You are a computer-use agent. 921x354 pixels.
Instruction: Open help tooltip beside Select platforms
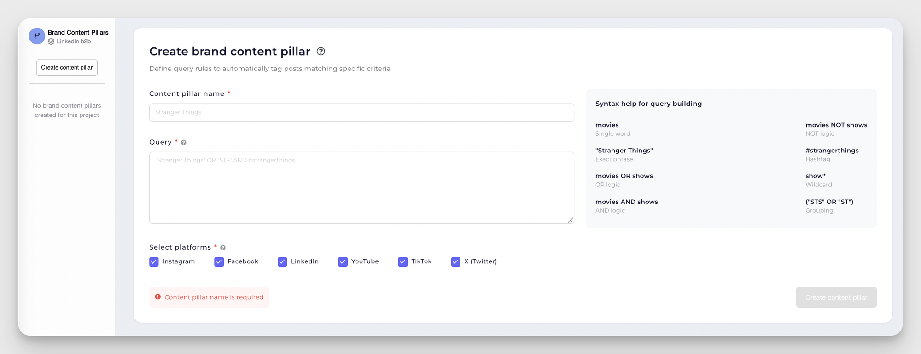(x=222, y=247)
